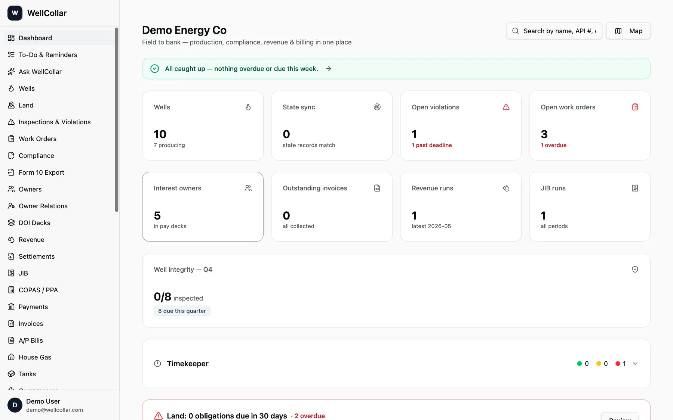673x420 pixels.
Task: Click the DOI Decks layers icon
Action: pyautogui.click(x=11, y=223)
